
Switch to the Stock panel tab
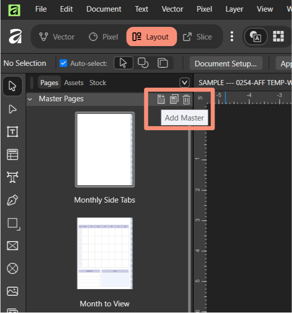[98, 83]
